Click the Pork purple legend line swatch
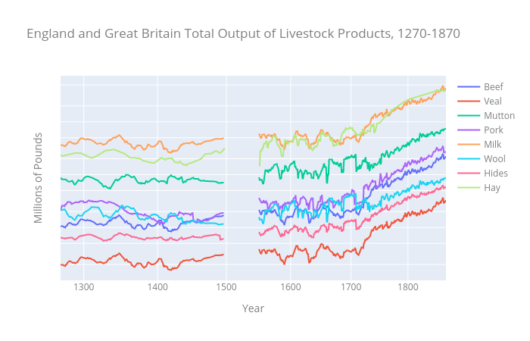Image resolution: width=530 pixels, height=341 pixels. pos(469,130)
